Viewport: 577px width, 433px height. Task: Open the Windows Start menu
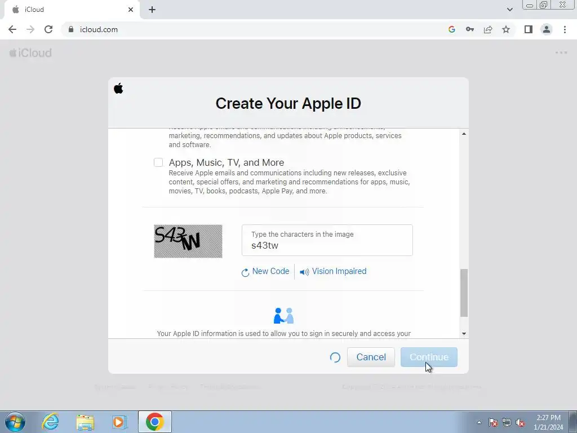15,422
